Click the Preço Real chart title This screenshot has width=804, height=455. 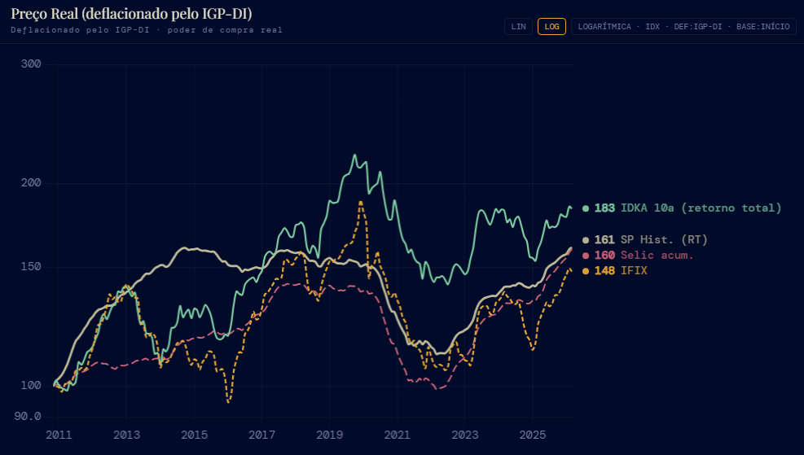pyautogui.click(x=131, y=14)
